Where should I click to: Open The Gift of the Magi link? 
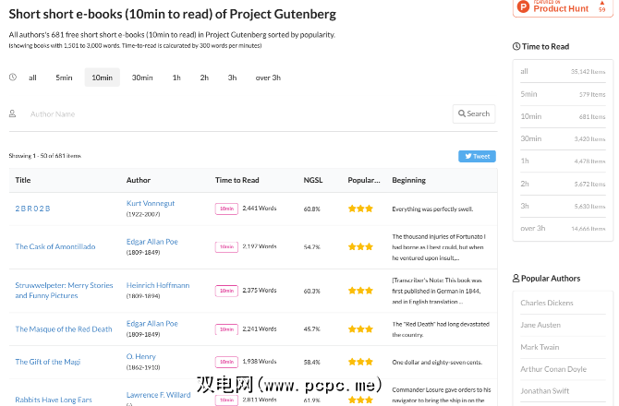48,362
